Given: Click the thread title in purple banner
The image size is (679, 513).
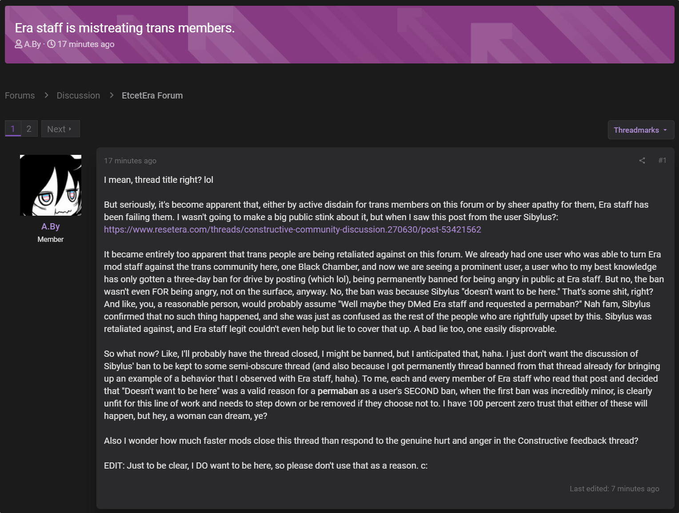Looking at the screenshot, I should pos(125,28).
